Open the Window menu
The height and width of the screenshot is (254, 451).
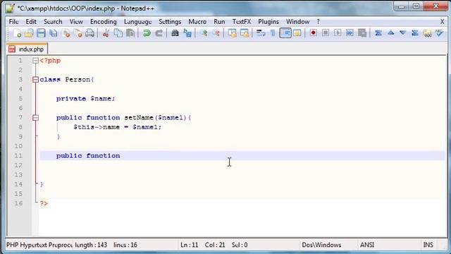(297, 22)
